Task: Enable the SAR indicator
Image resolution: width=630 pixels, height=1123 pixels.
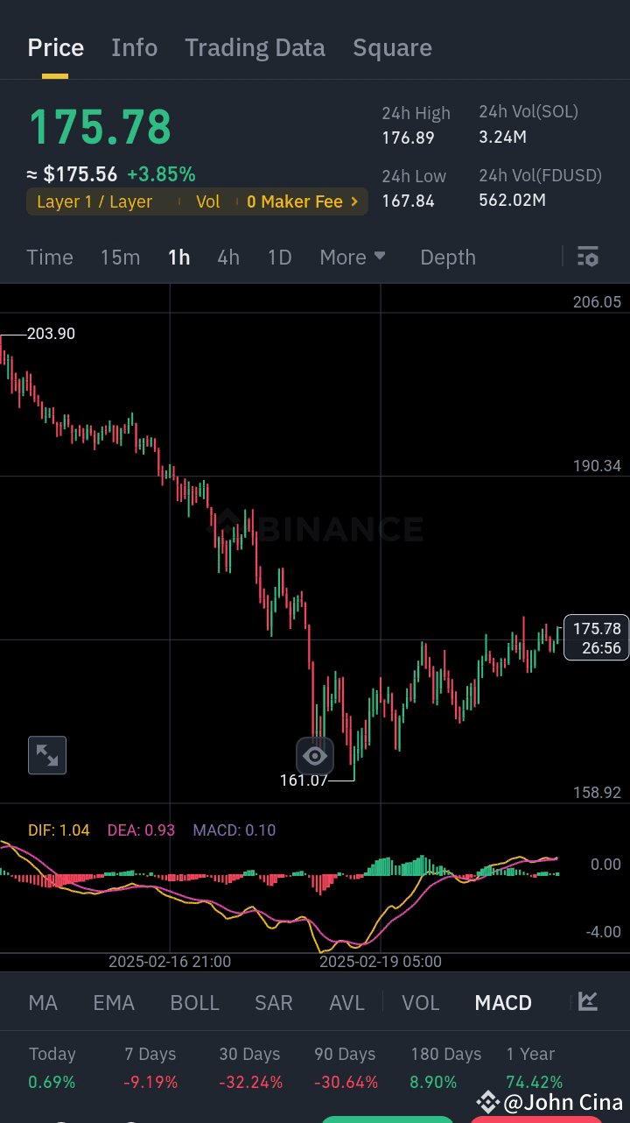Action: [274, 1002]
